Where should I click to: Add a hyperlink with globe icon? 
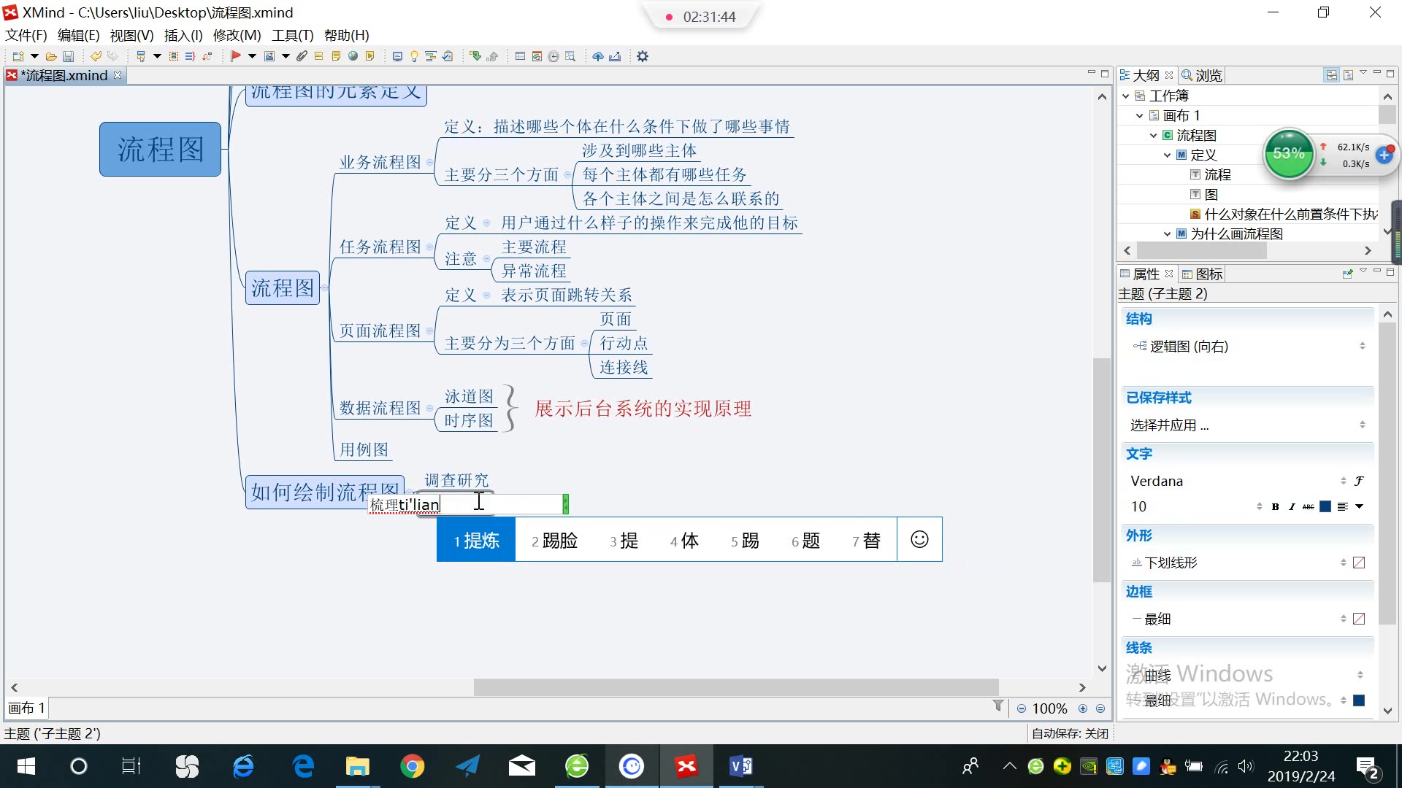click(x=353, y=56)
